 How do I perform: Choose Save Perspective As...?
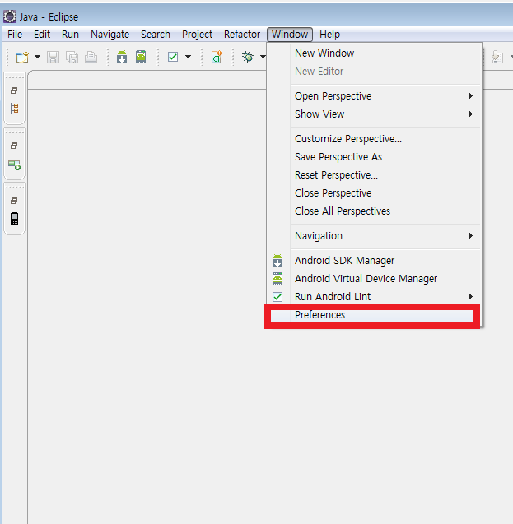point(375,157)
